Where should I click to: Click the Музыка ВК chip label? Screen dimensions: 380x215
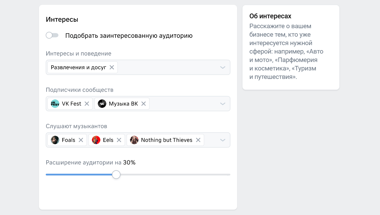click(123, 104)
